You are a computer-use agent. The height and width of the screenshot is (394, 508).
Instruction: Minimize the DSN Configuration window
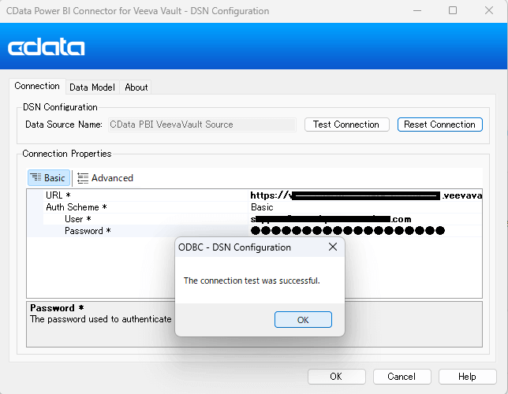(415, 11)
